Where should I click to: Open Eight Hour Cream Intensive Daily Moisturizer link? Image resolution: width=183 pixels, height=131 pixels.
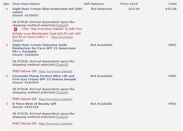[x=44, y=48]
